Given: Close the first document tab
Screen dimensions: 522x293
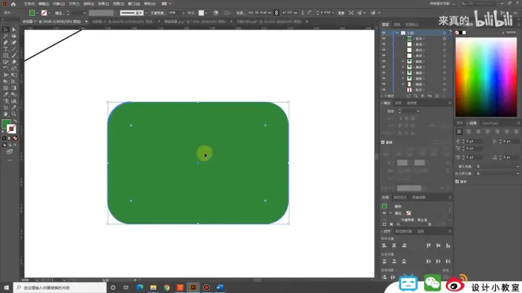Looking at the screenshot, I should 86,21.
